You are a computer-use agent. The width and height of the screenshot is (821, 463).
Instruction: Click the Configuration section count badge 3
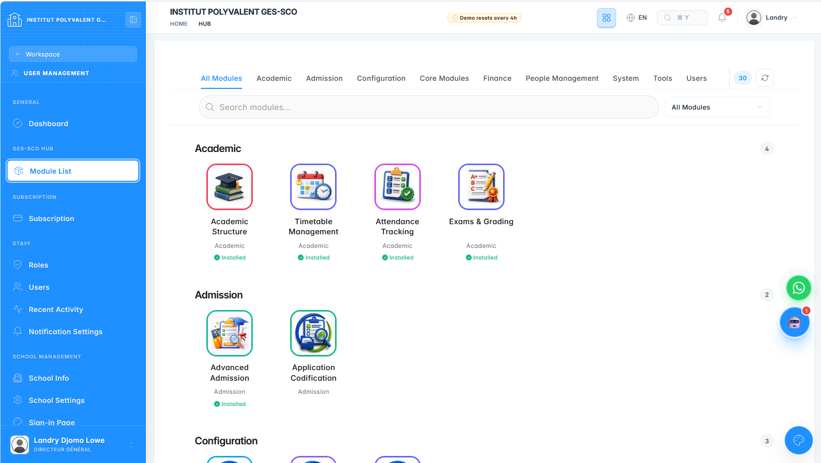(767, 441)
